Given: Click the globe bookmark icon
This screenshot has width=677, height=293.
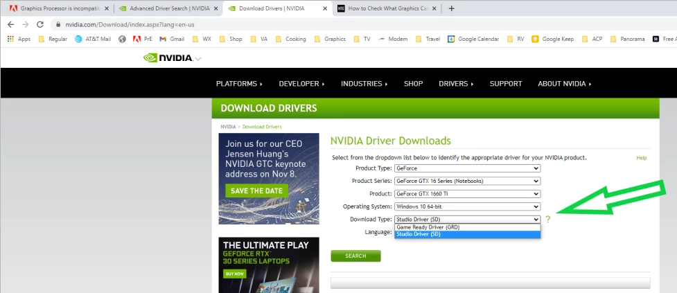Looking at the screenshot, I should point(122,39).
